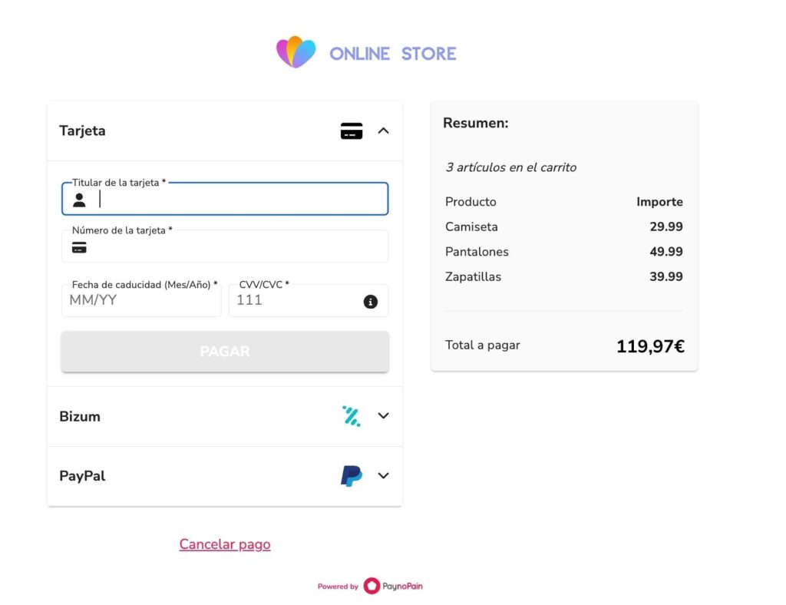Screen dimensions: 786x605
Task: Select the Tarjeta payment method header
Action: point(83,131)
